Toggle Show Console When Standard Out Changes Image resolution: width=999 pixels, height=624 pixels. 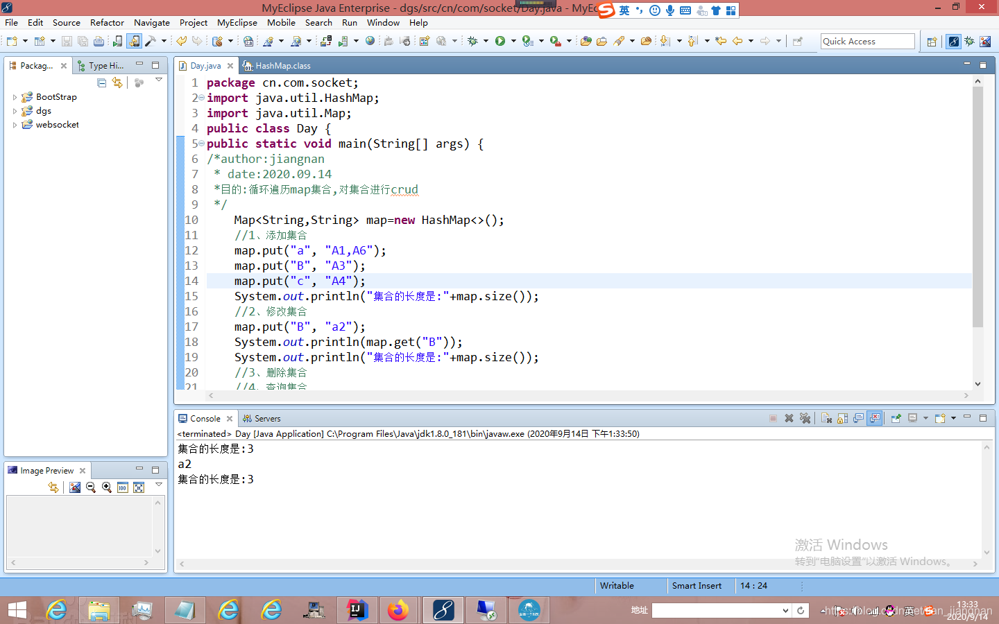point(858,418)
